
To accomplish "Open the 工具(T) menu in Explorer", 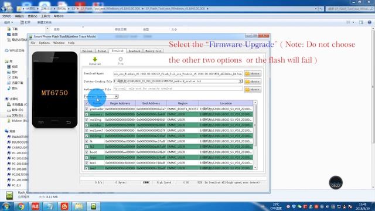I will pos(46,16).
